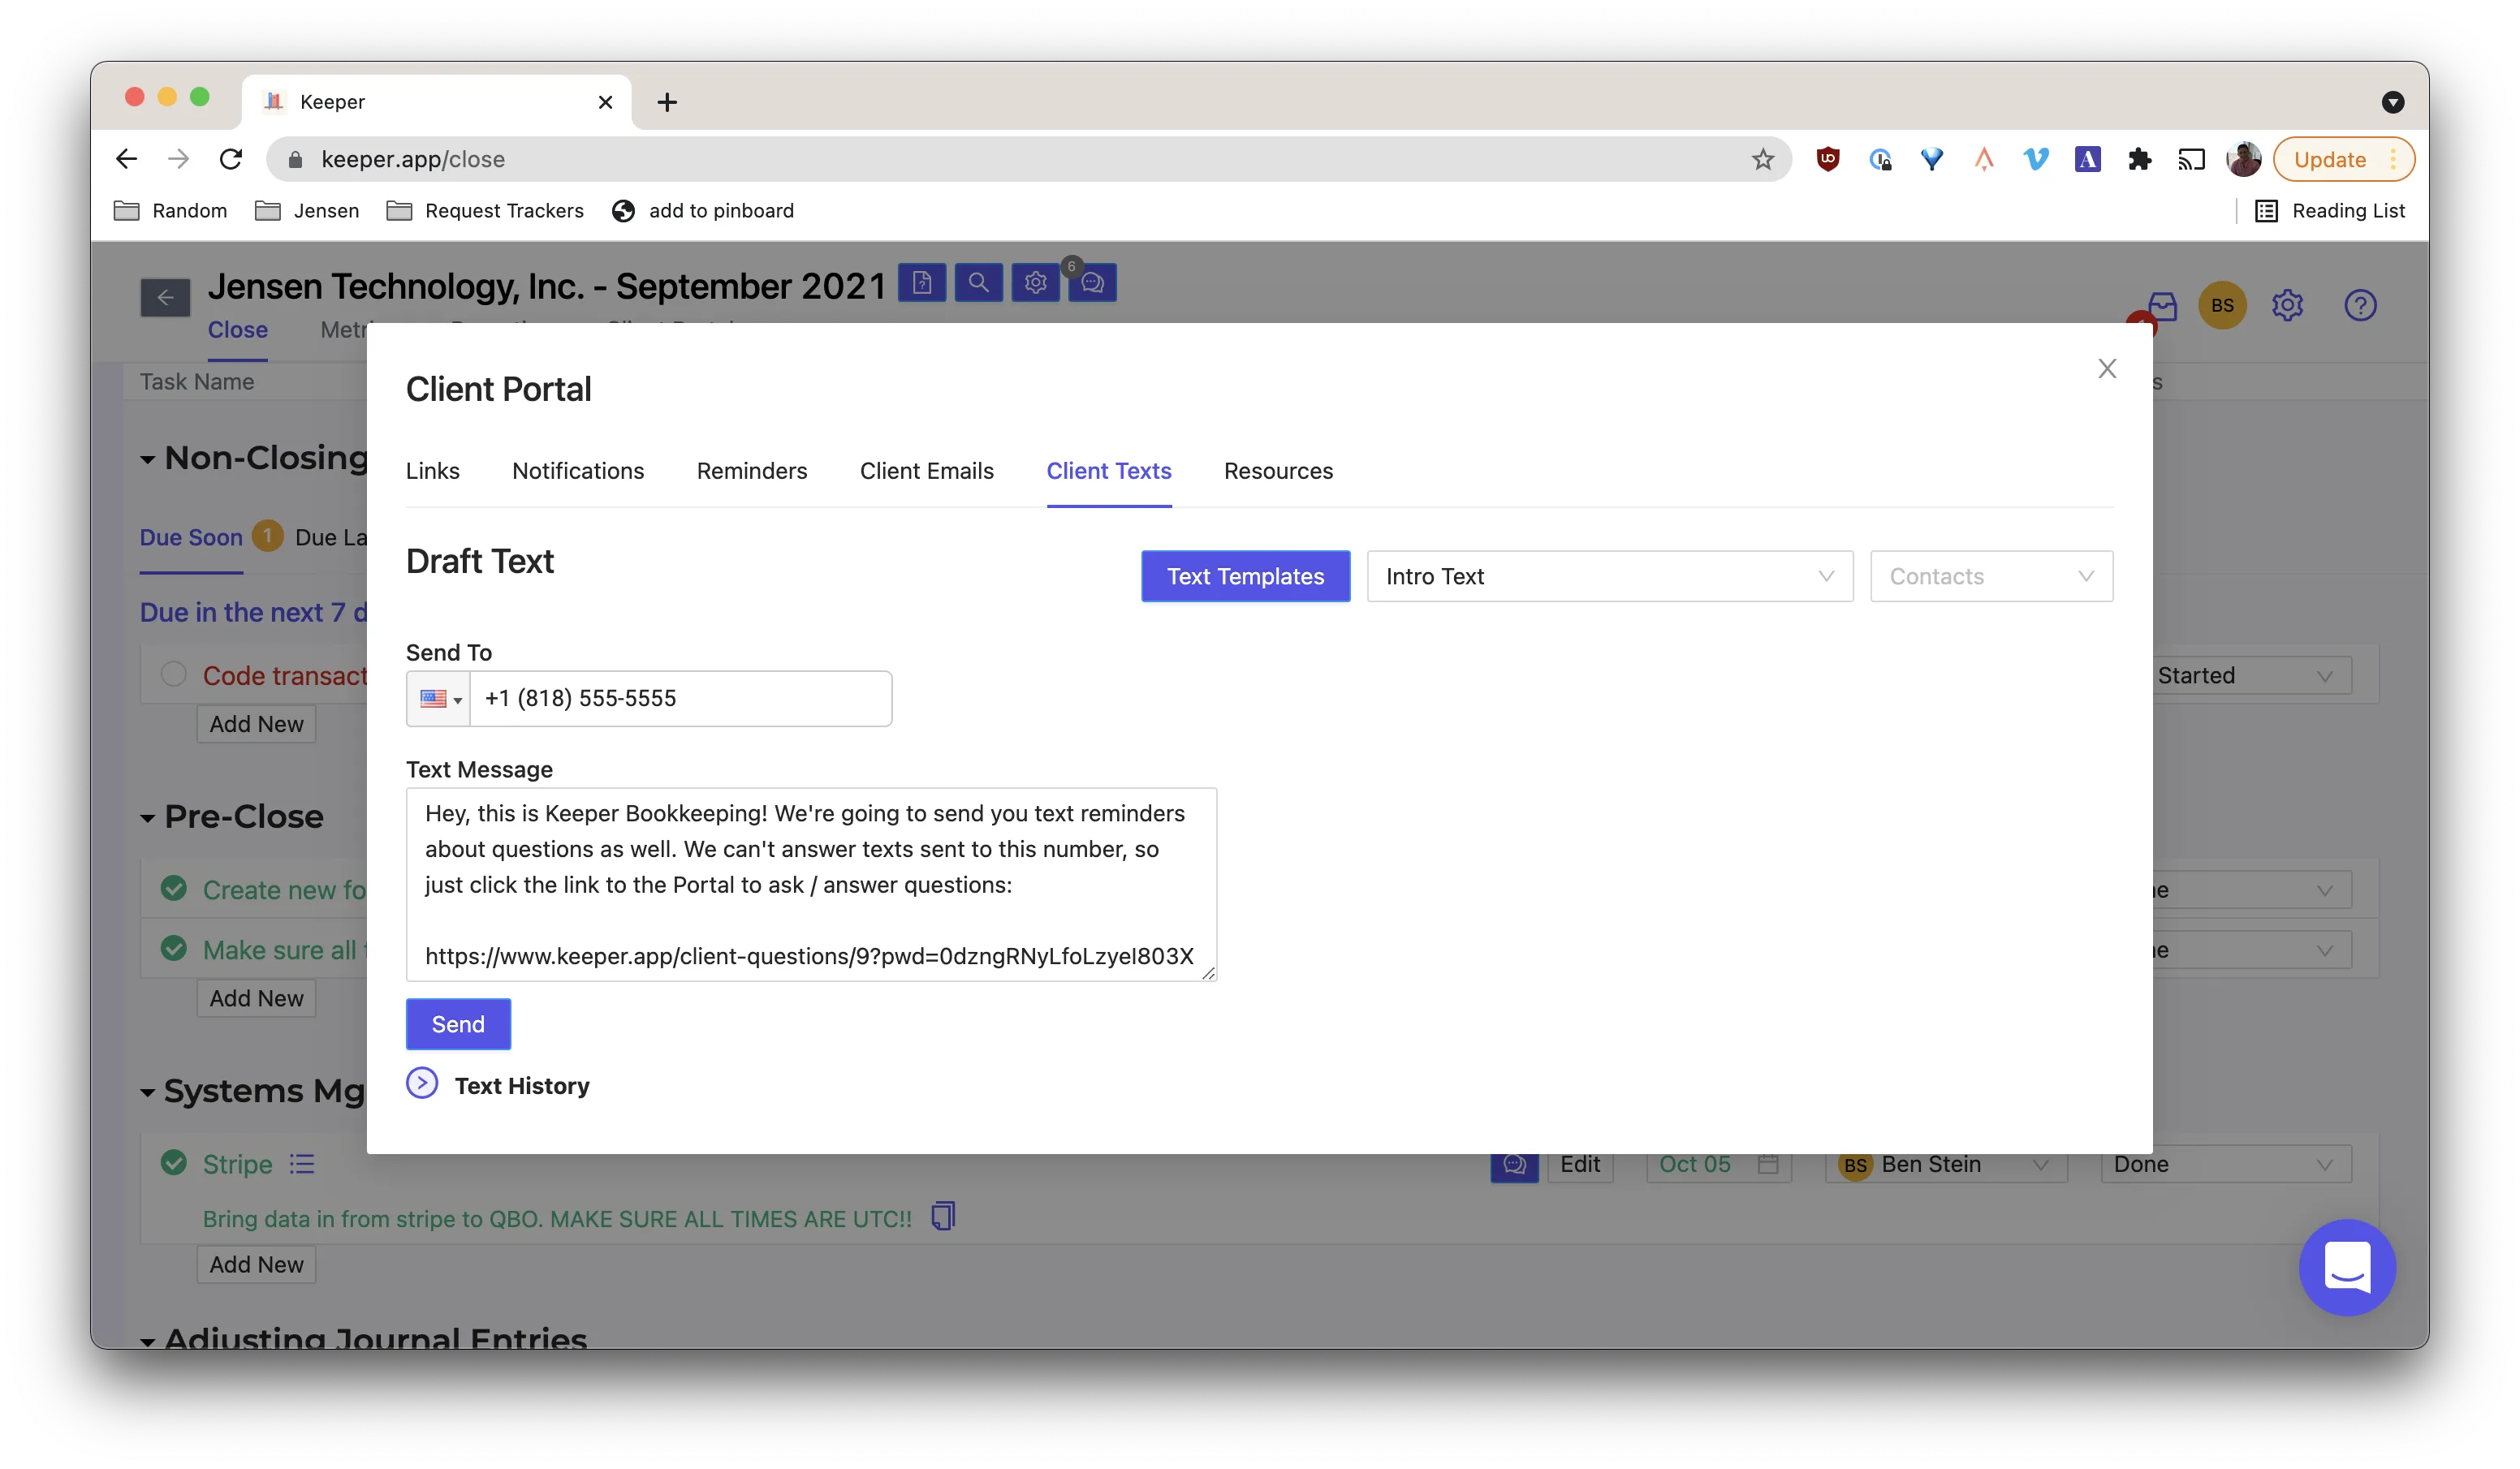Click the add to pinboard bookmark
This screenshot has height=1469, width=2520.
(x=703, y=211)
